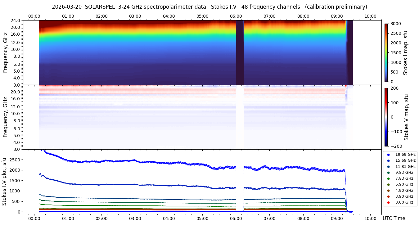Screen dimensions: 419x225
Task: Click the 3.90 GHz legend marker dot
Action: pos(388,196)
